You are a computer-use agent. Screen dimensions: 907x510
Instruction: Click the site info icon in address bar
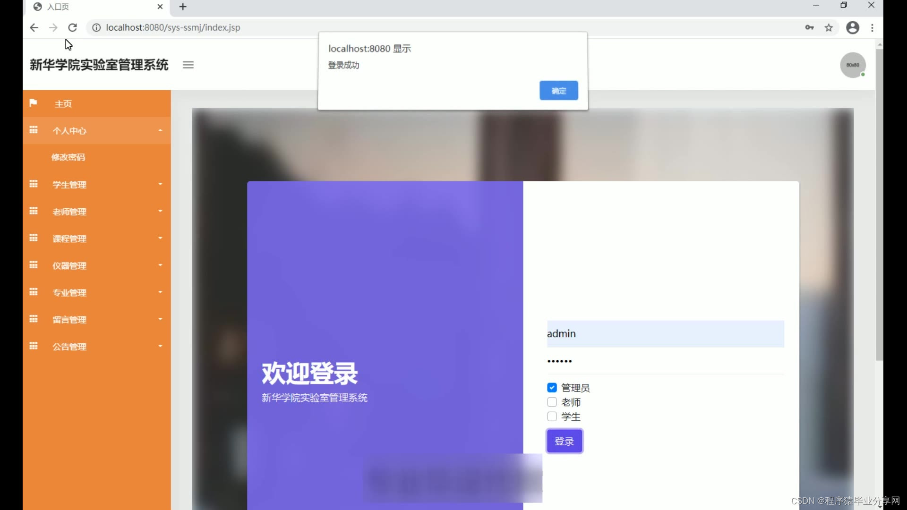[96, 27]
